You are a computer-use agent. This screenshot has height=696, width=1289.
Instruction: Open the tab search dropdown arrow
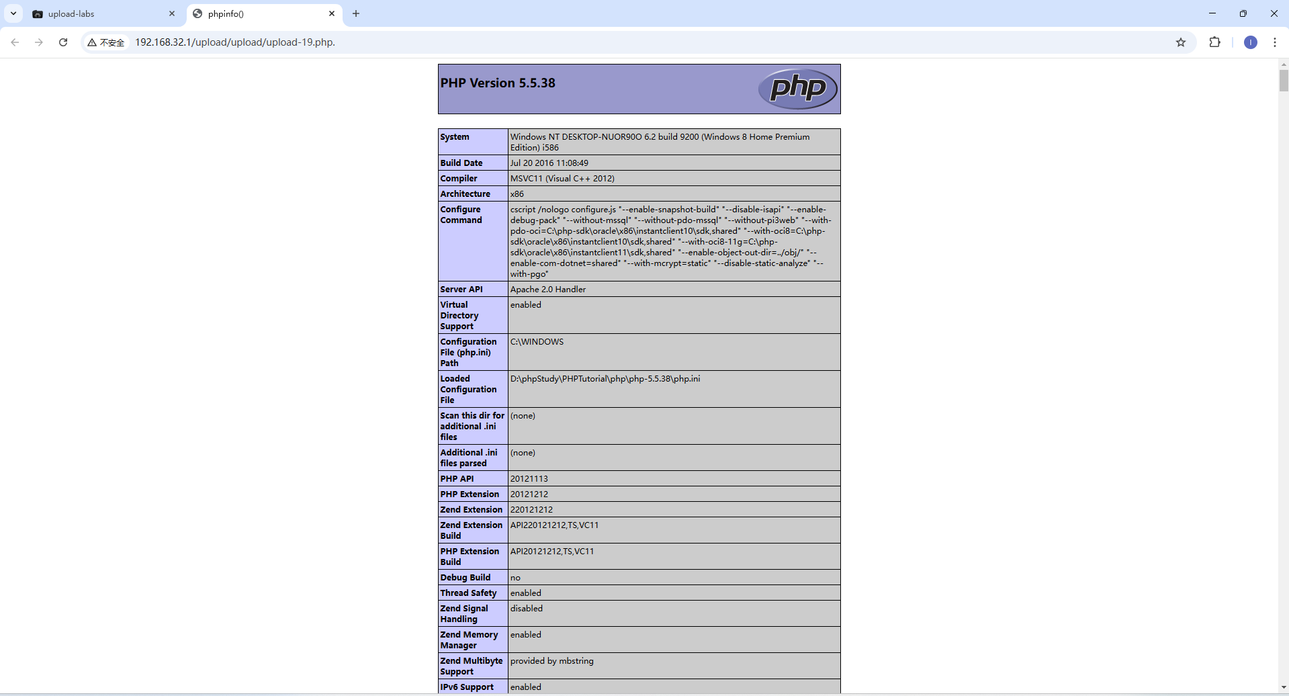click(13, 13)
